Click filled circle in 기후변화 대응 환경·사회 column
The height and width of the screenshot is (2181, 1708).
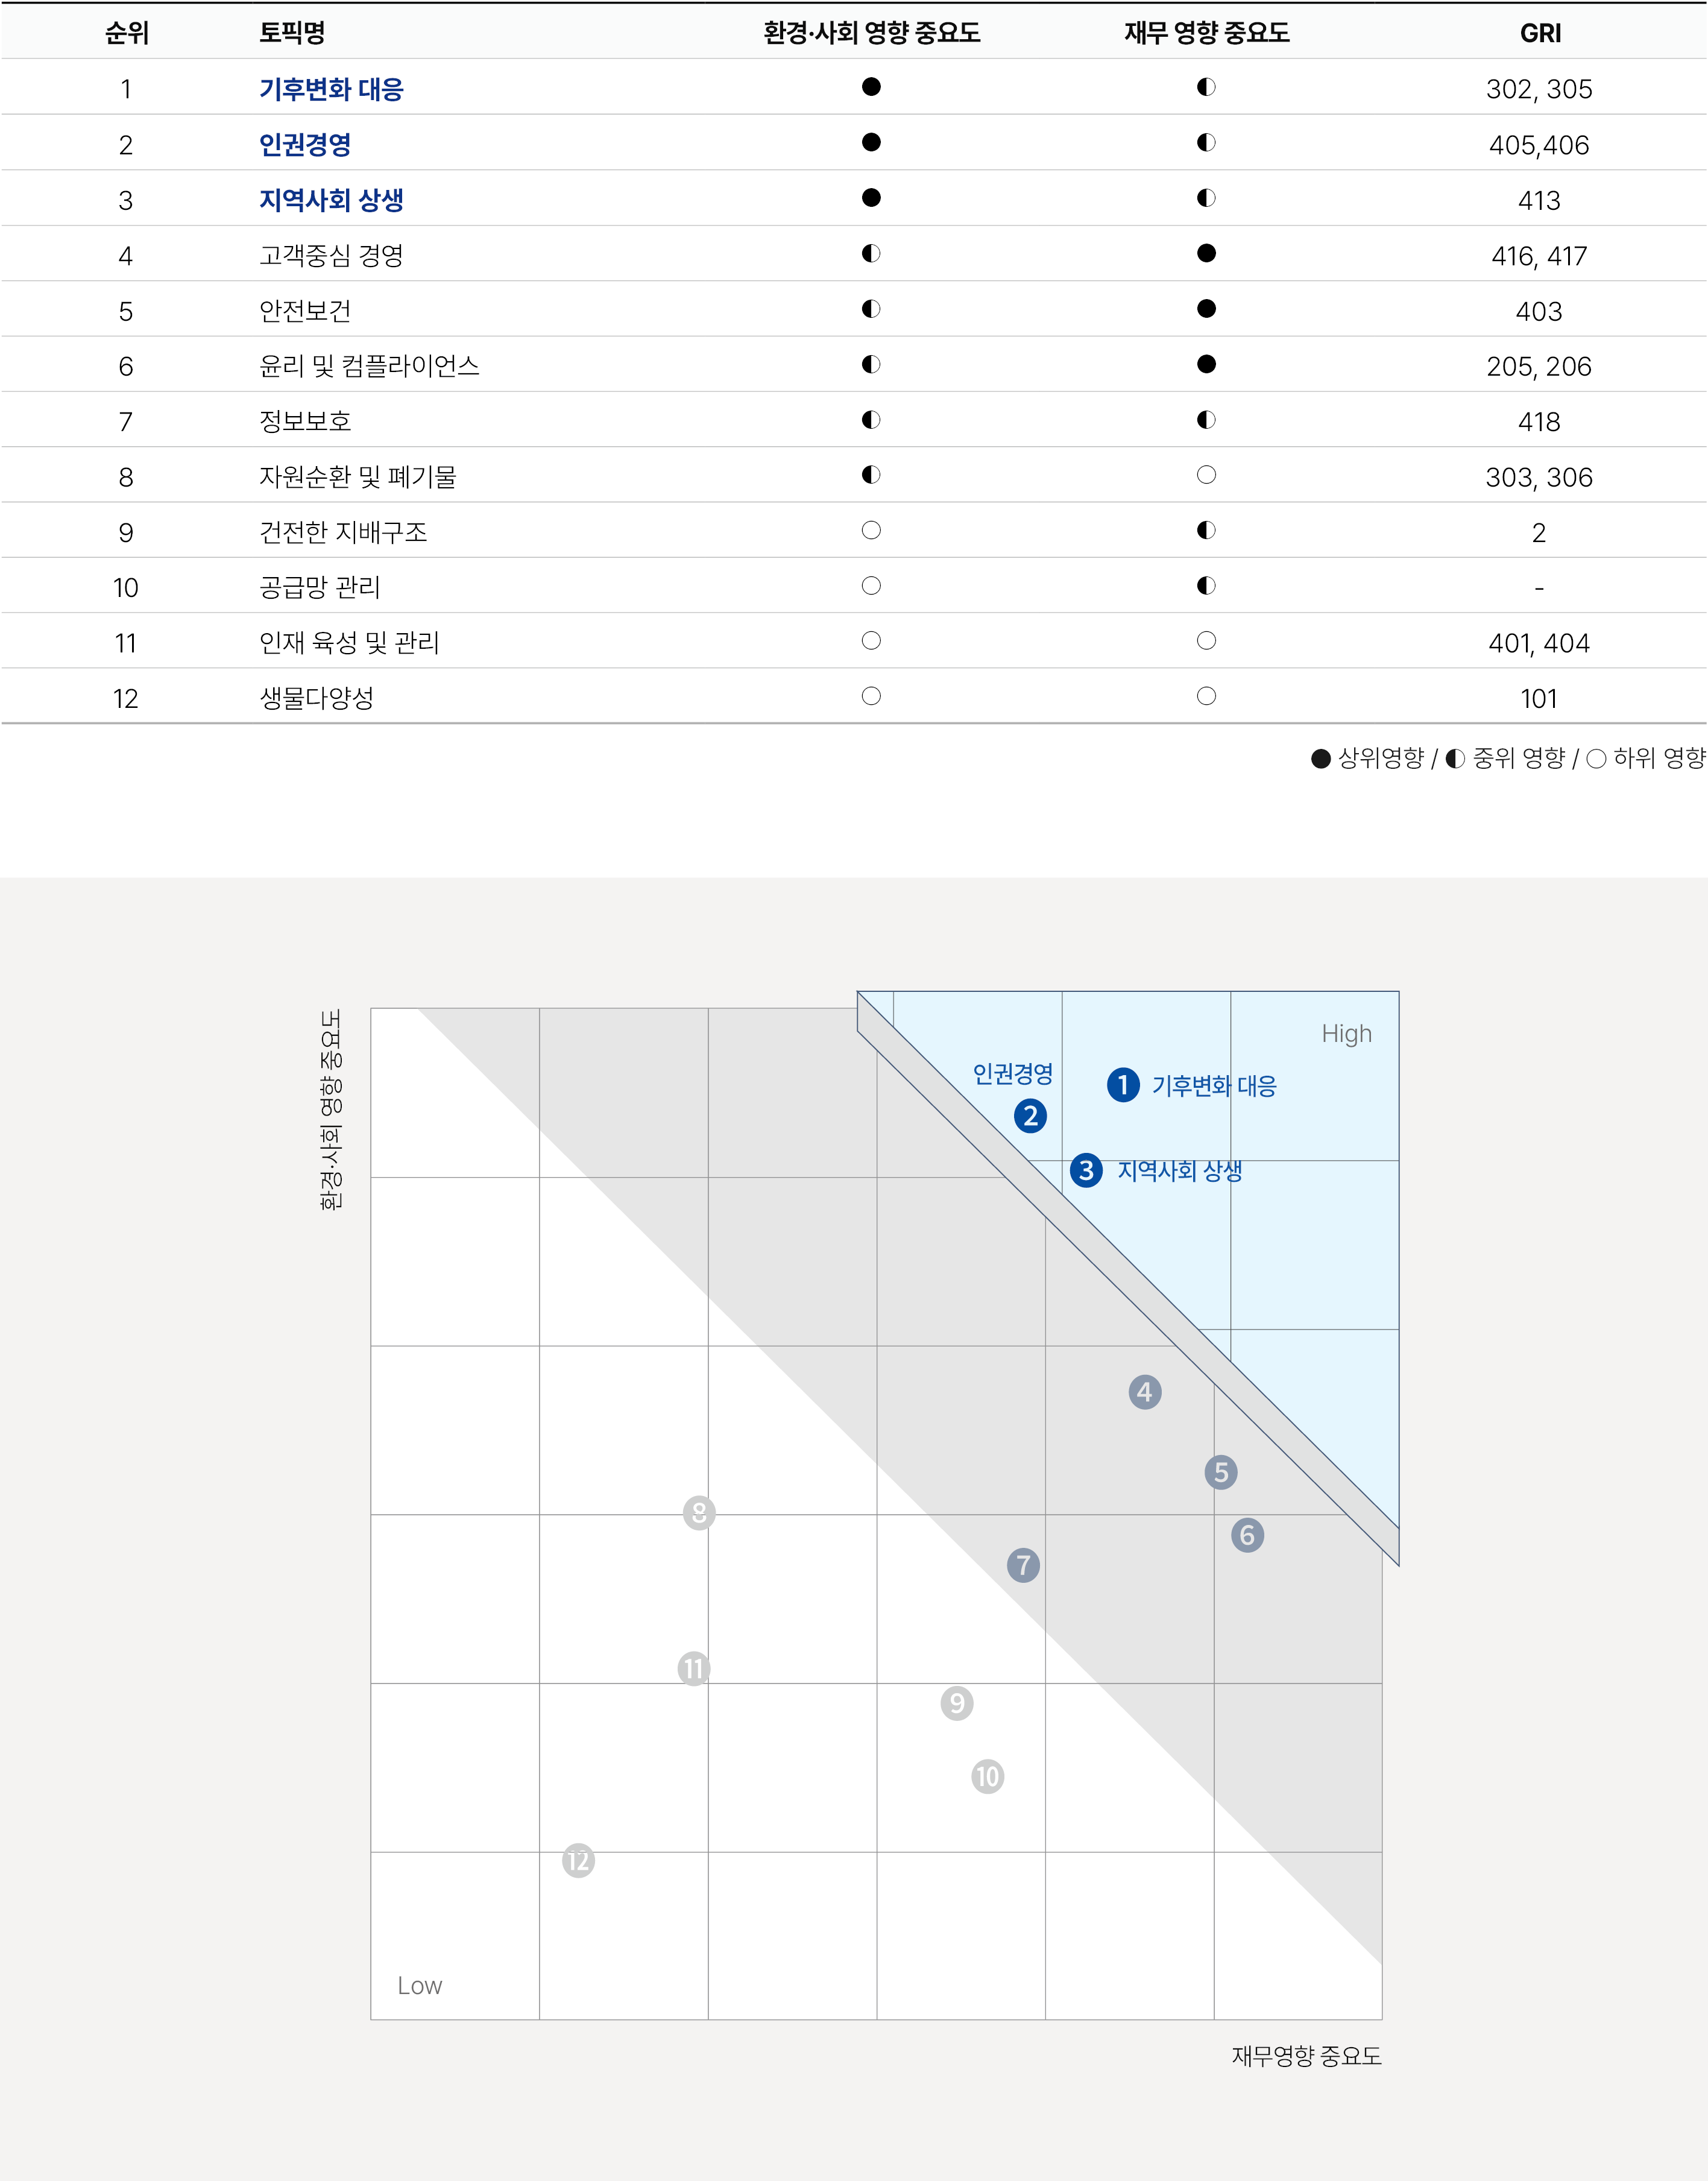871,87
